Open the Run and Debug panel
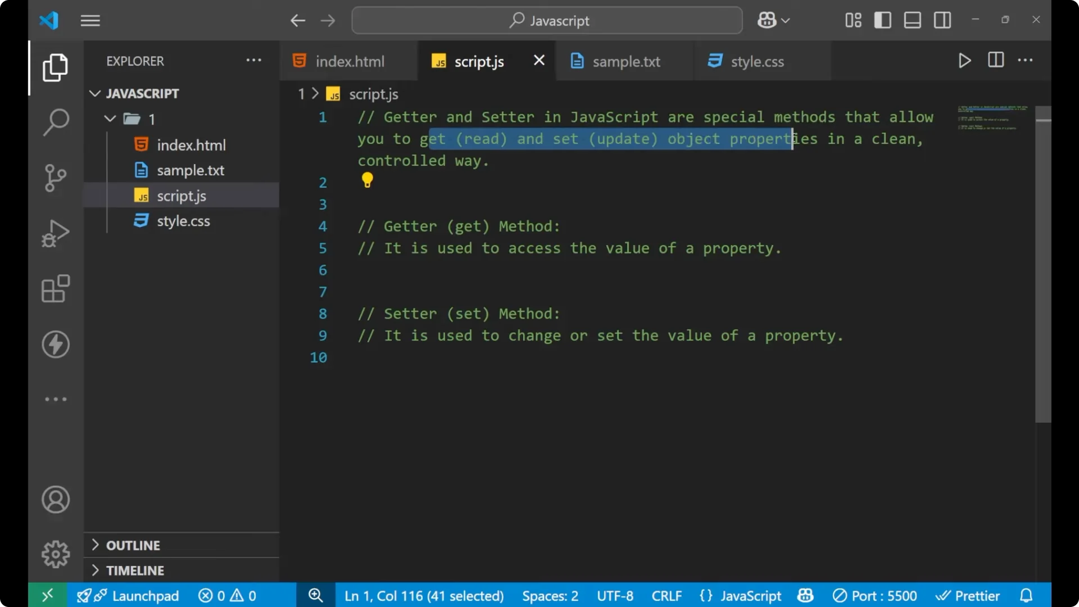Viewport: 1079px width, 607px height. (55, 233)
